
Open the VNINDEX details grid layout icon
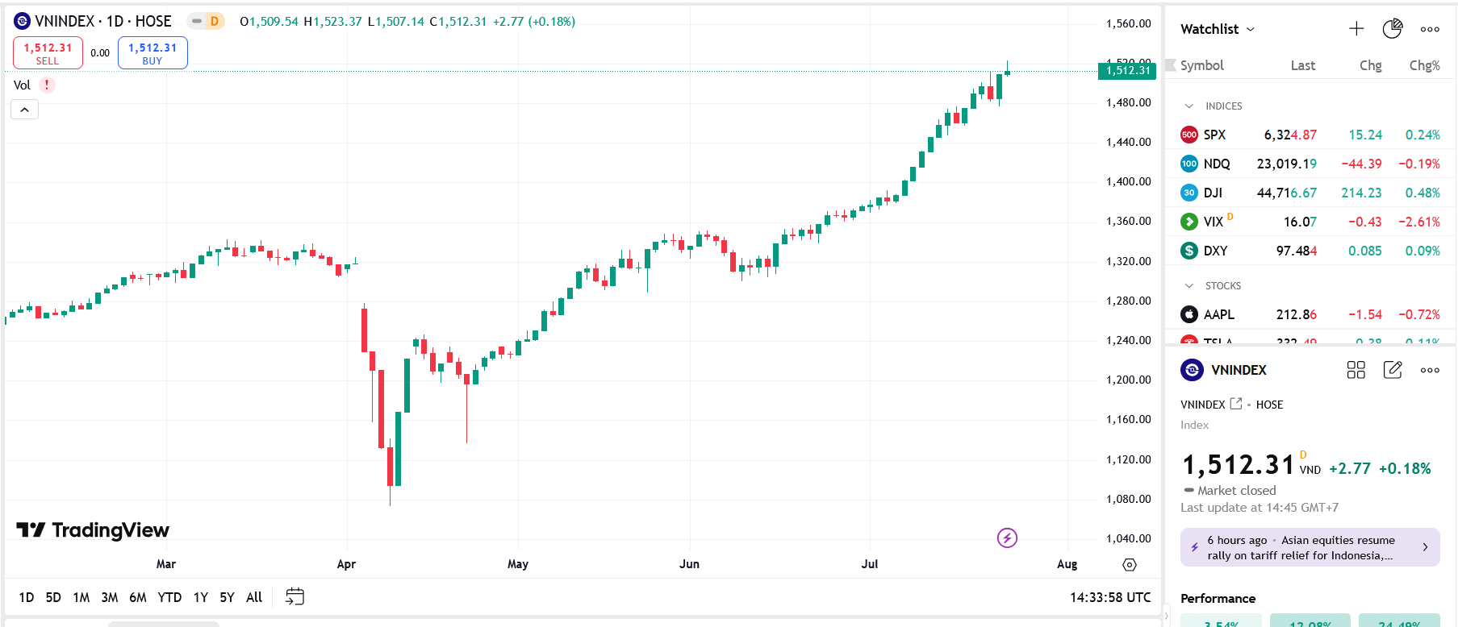click(1356, 370)
